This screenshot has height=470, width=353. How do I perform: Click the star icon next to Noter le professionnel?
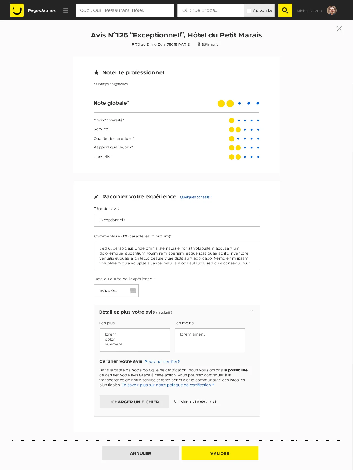(96, 72)
